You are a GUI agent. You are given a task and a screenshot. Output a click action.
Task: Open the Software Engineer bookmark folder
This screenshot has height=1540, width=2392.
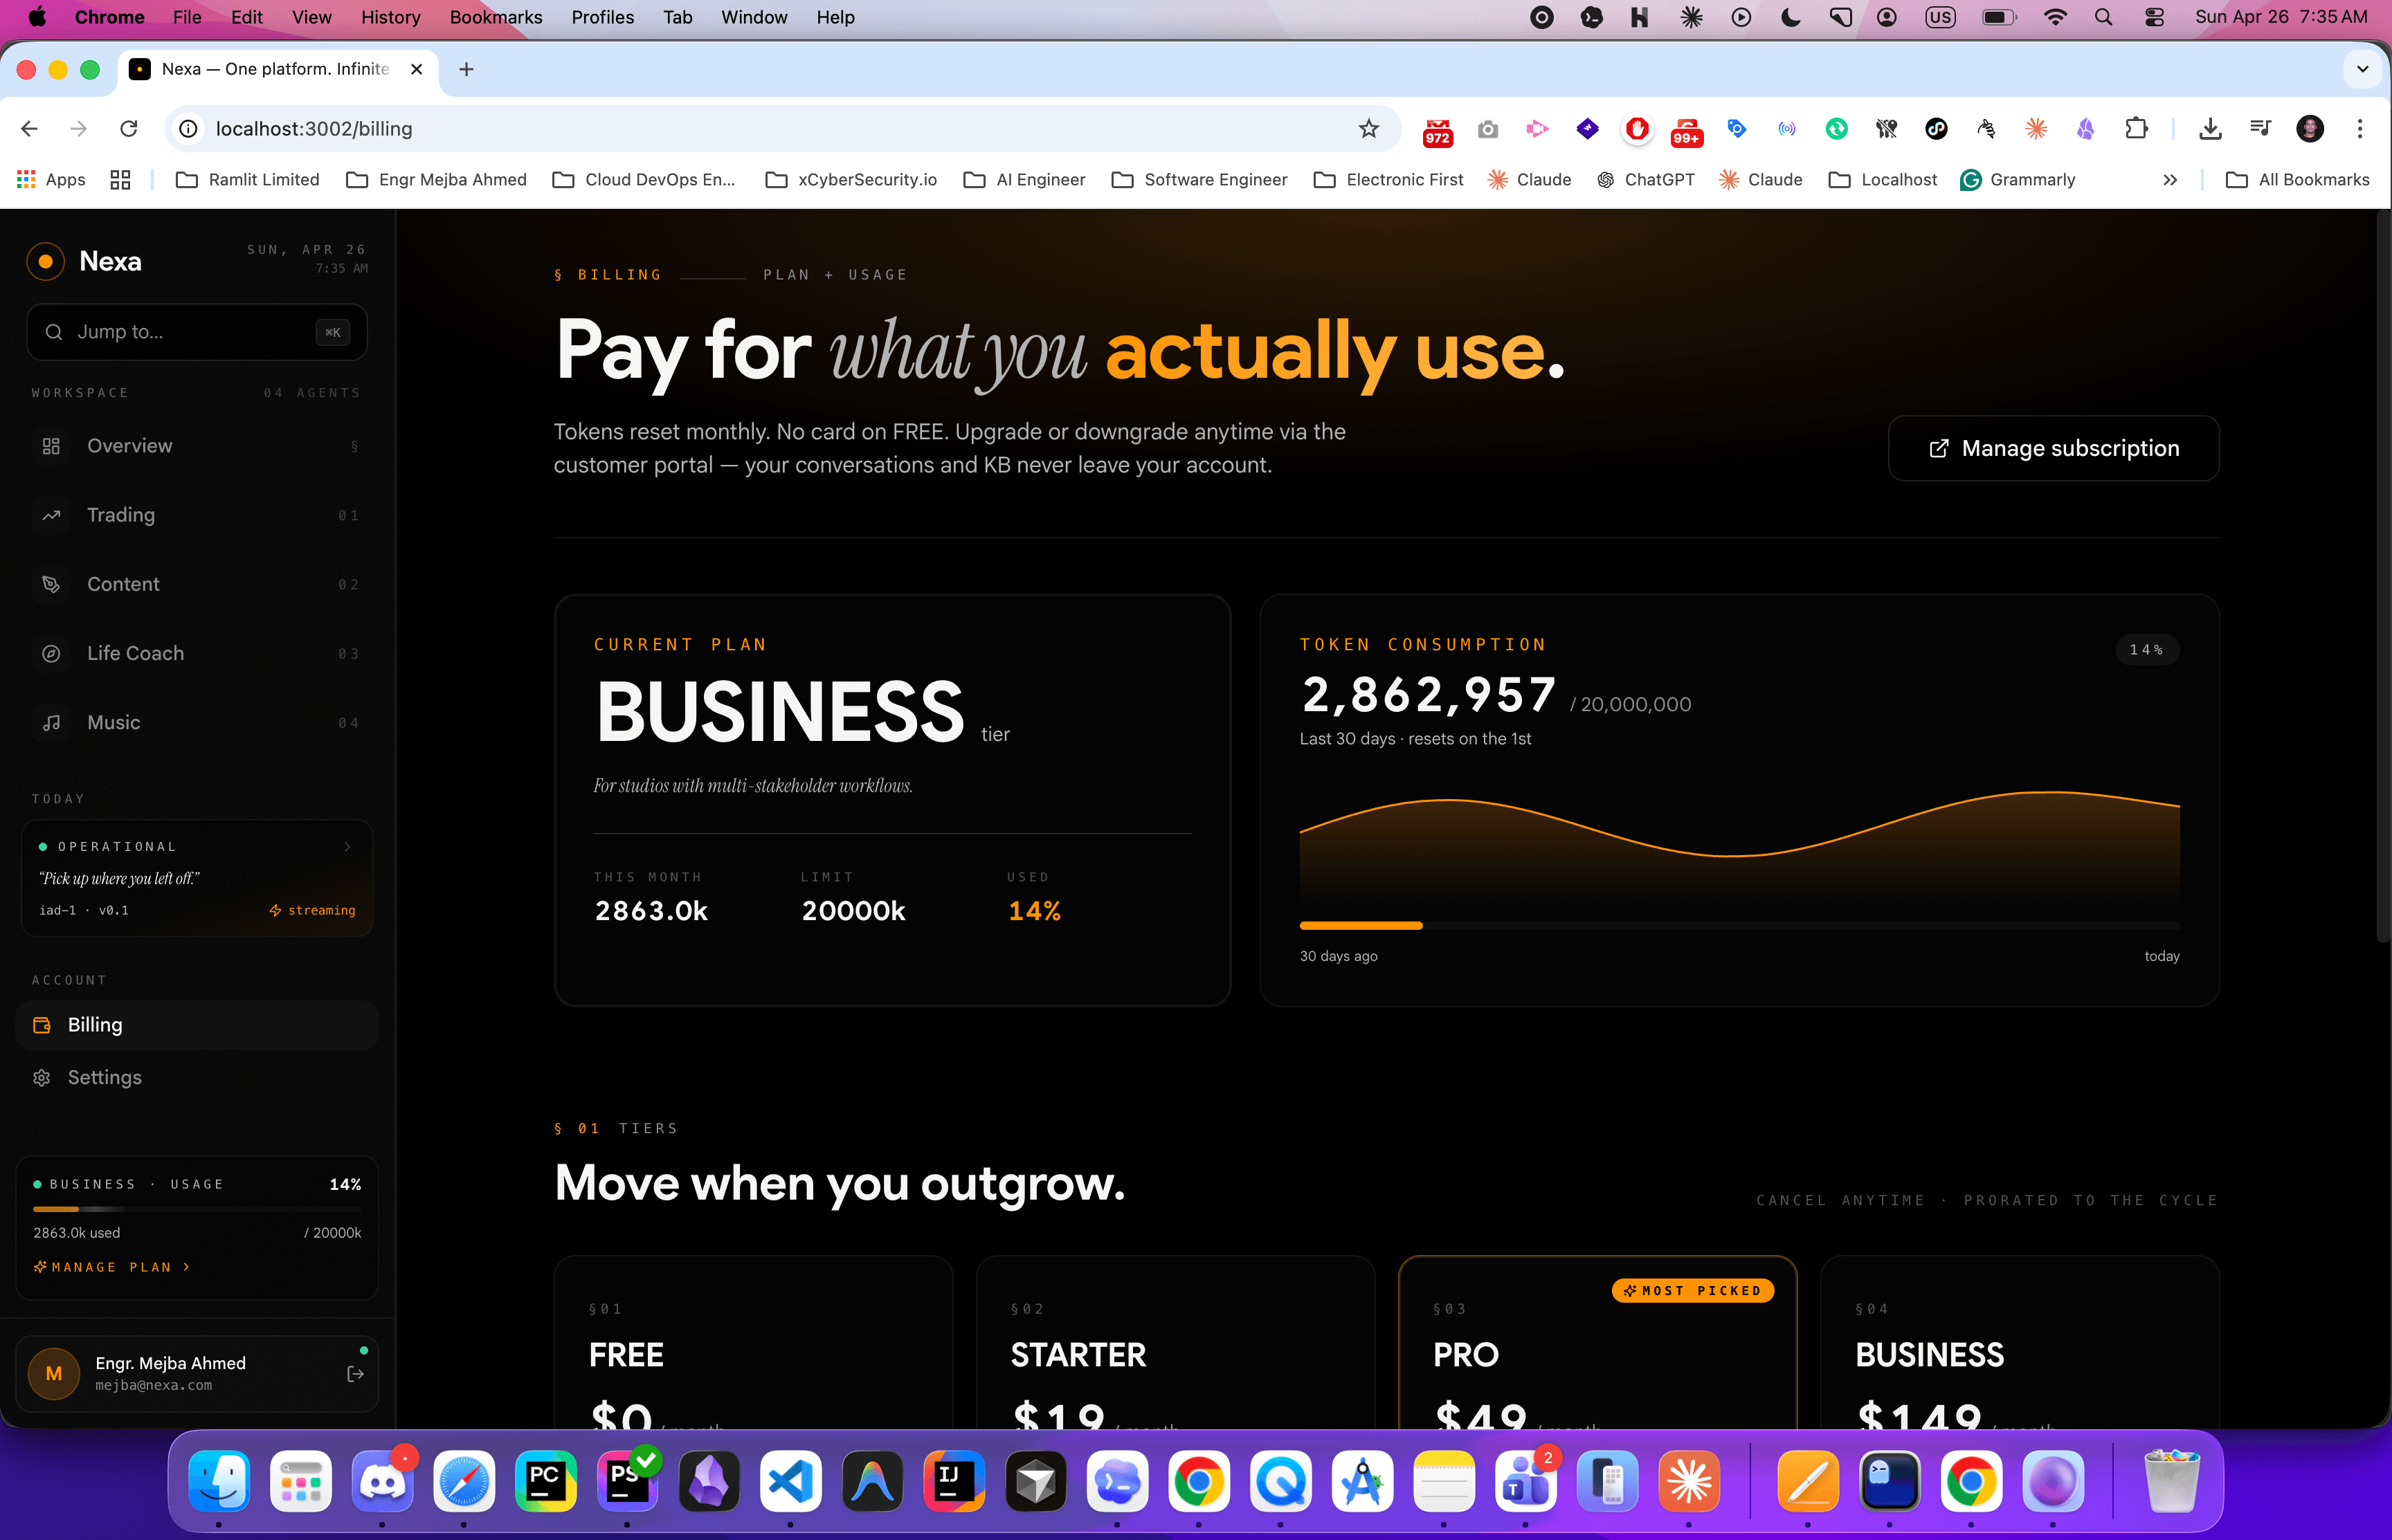[x=1199, y=180]
